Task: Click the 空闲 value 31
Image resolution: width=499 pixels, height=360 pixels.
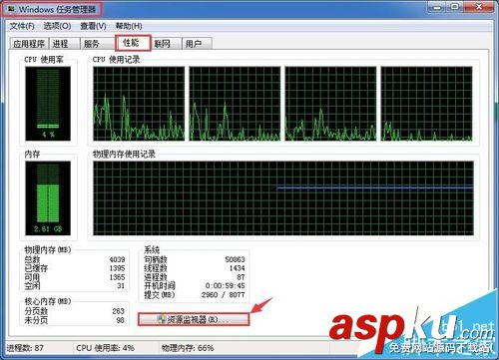Action: click(x=121, y=285)
